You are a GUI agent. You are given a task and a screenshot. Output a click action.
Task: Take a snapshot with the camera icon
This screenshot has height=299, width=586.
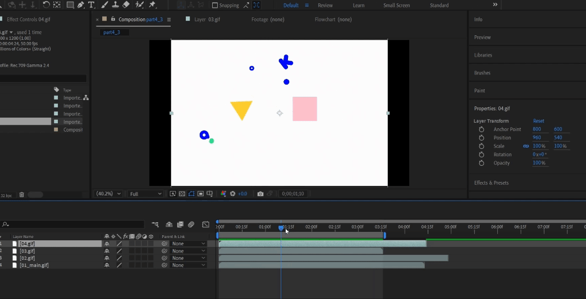point(260,194)
